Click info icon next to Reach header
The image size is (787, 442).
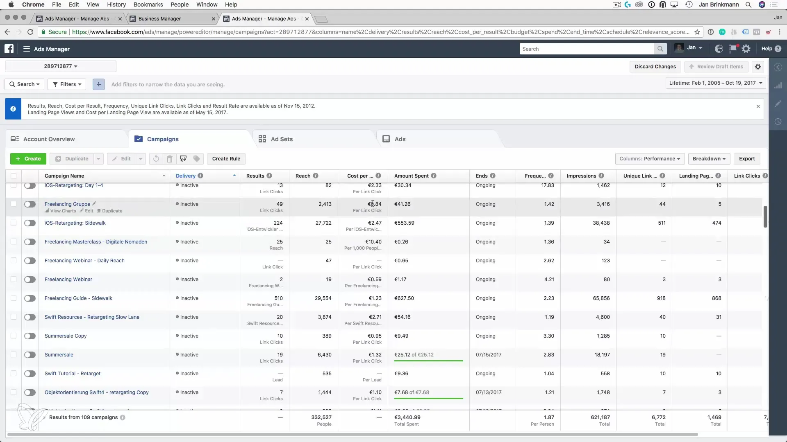tap(316, 176)
